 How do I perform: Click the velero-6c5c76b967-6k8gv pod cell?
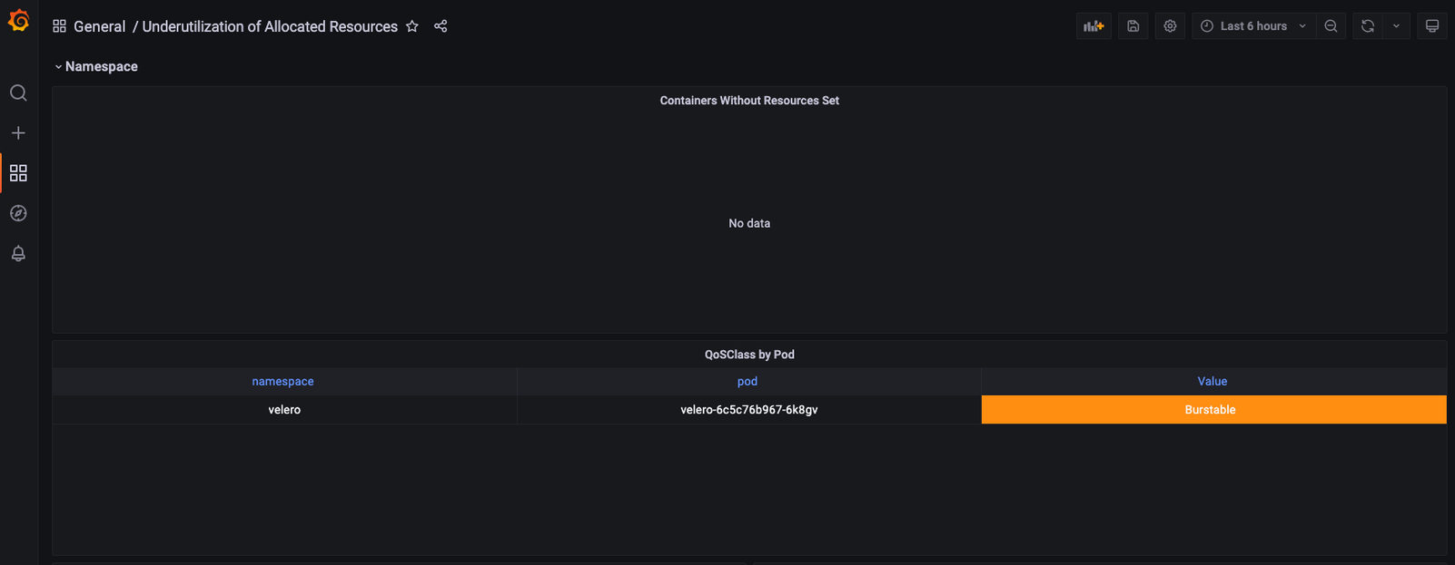coord(749,410)
